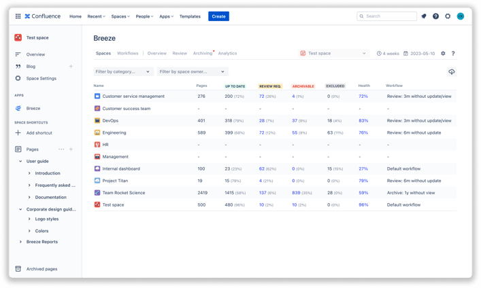The height and width of the screenshot is (288, 481).
Task: Open Confluence settings gear in top bar
Action: (x=448, y=16)
